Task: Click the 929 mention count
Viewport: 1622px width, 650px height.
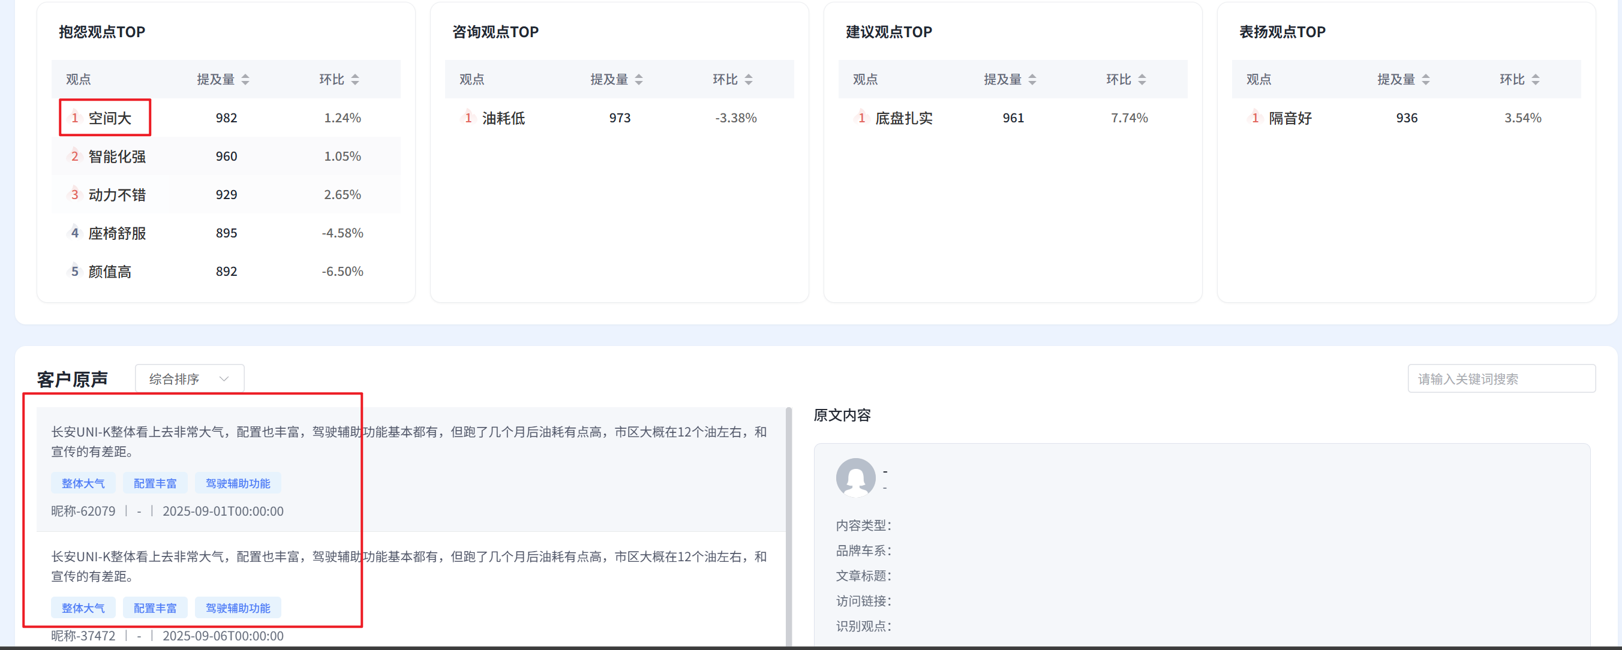Action: (x=226, y=194)
